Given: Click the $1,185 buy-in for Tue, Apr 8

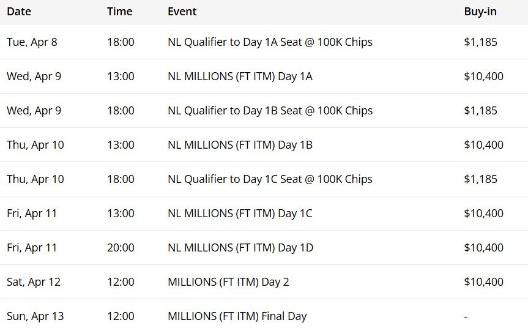Looking at the screenshot, I should pos(480,42).
